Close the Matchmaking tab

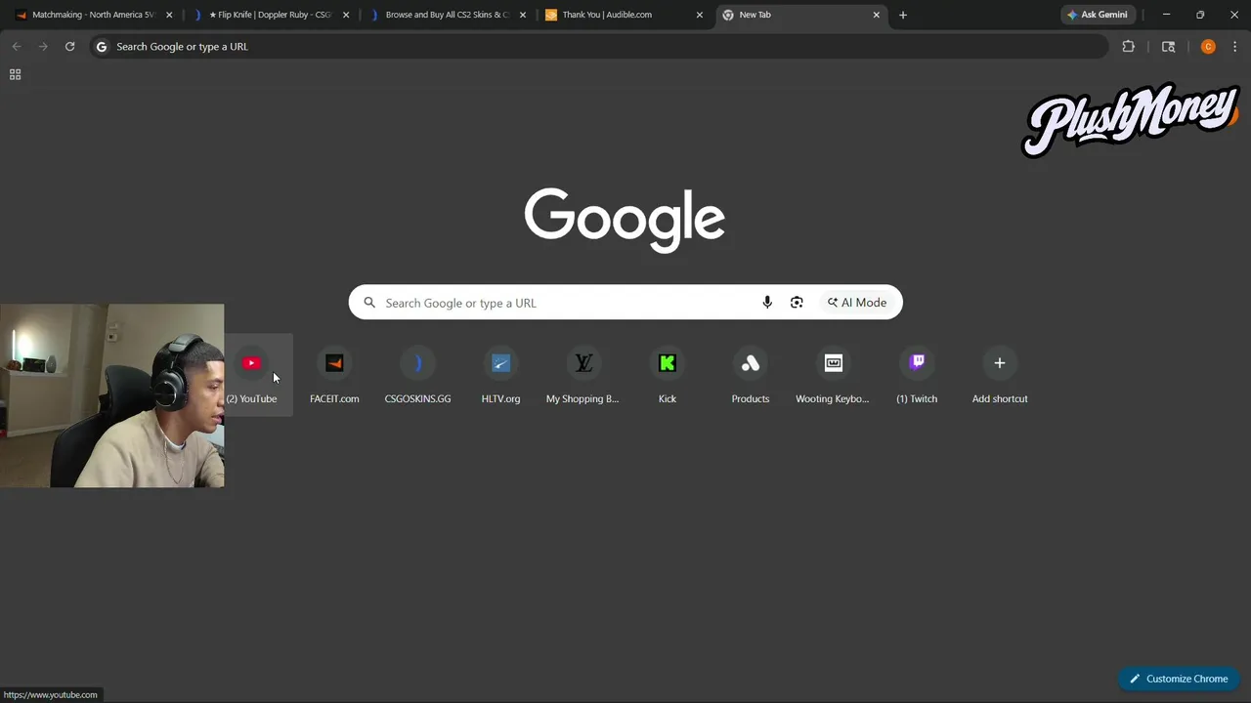pyautogui.click(x=169, y=15)
